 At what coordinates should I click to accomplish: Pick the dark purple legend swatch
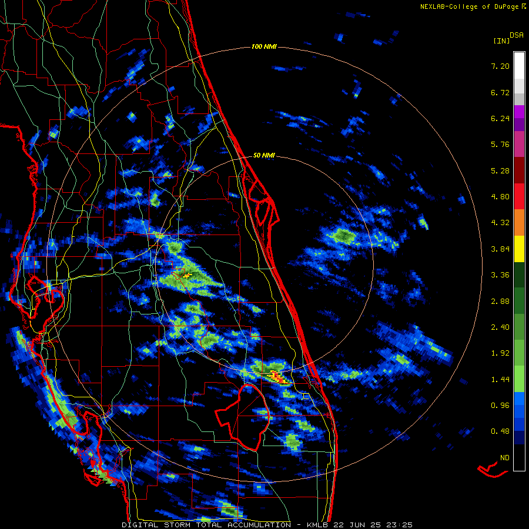[x=519, y=125]
